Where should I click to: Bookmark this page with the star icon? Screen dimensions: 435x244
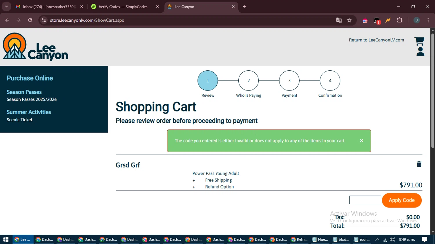click(349, 20)
